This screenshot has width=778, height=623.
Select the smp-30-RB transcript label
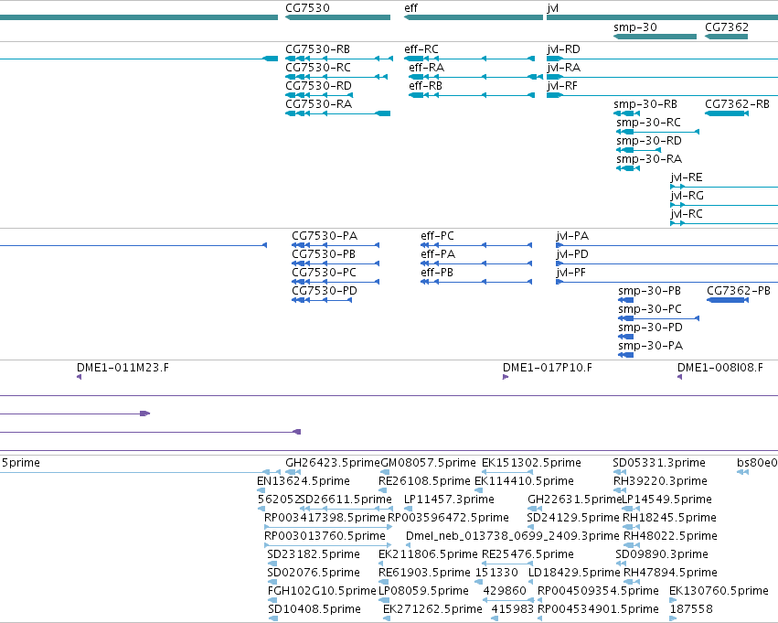(x=645, y=104)
